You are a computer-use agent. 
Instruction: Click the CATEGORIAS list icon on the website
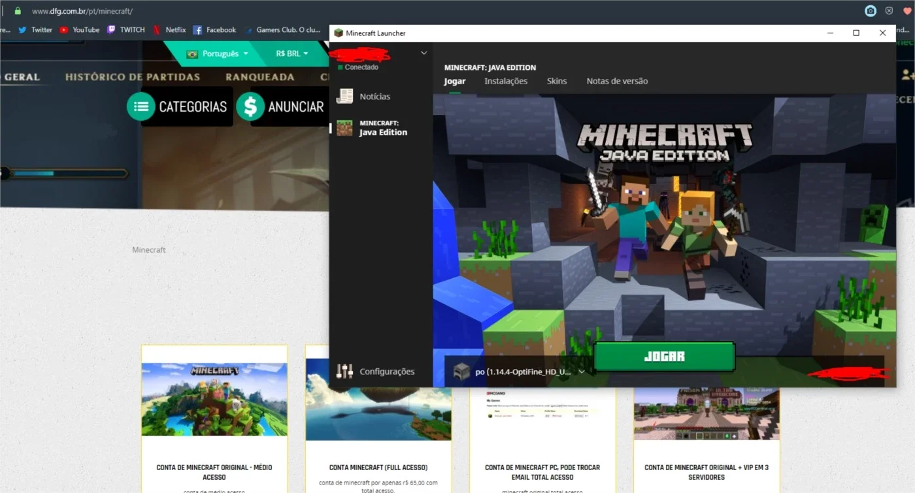click(141, 106)
